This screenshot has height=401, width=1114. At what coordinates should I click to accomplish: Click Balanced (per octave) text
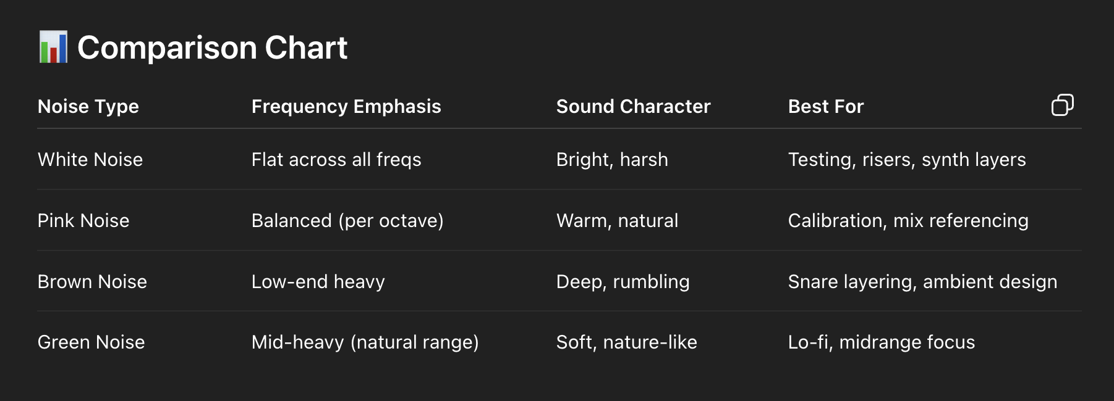click(347, 221)
